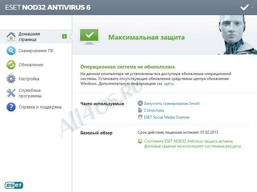Open the Домашняя страница section

coord(36,36)
